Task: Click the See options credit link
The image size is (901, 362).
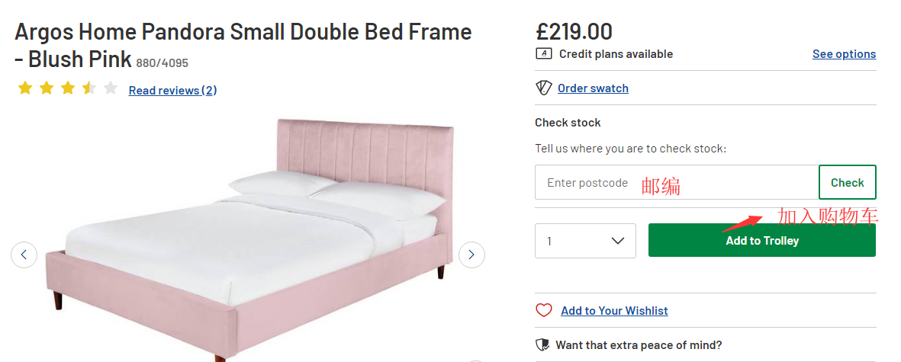Action: point(844,53)
